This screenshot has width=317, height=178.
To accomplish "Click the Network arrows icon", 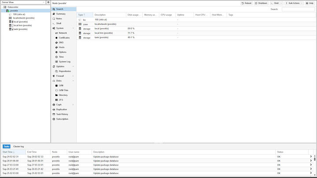I will [x=56, y=33].
